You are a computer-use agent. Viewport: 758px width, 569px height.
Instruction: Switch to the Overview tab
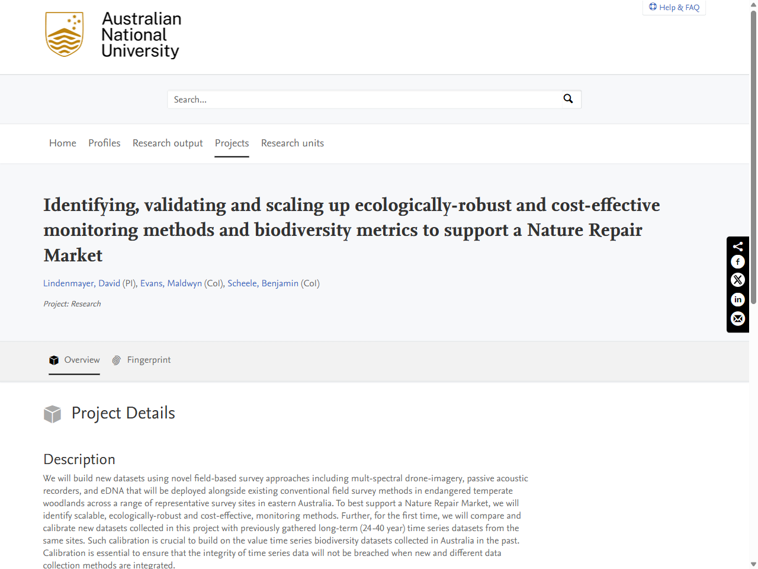74,360
